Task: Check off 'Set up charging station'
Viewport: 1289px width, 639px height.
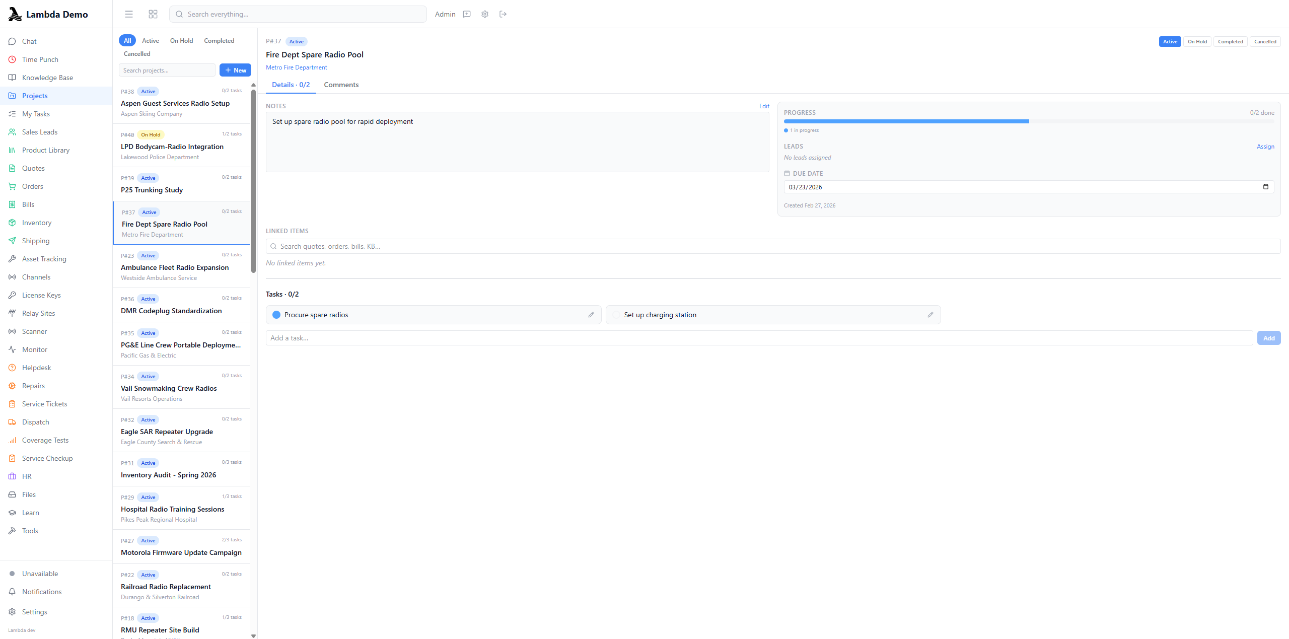Action: click(616, 314)
